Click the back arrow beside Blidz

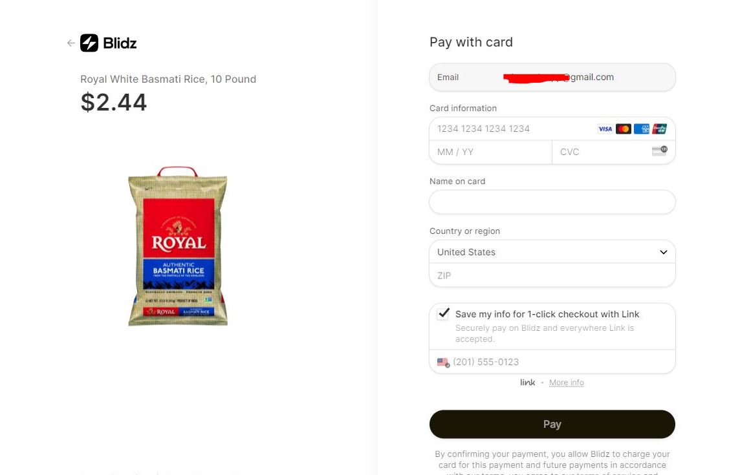[71, 43]
